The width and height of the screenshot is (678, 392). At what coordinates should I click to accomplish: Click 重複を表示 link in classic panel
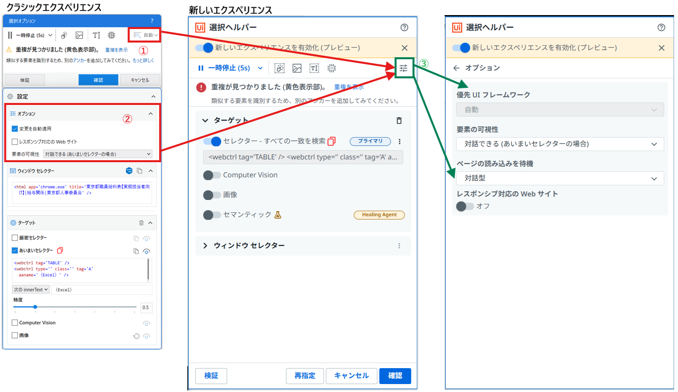tap(116, 50)
